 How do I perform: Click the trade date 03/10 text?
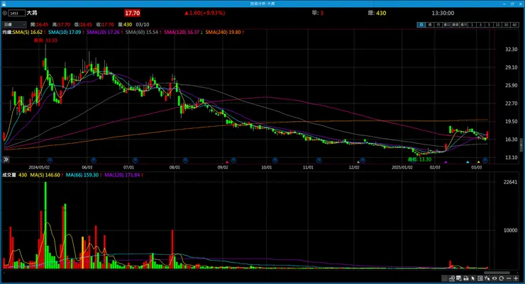pos(143,25)
